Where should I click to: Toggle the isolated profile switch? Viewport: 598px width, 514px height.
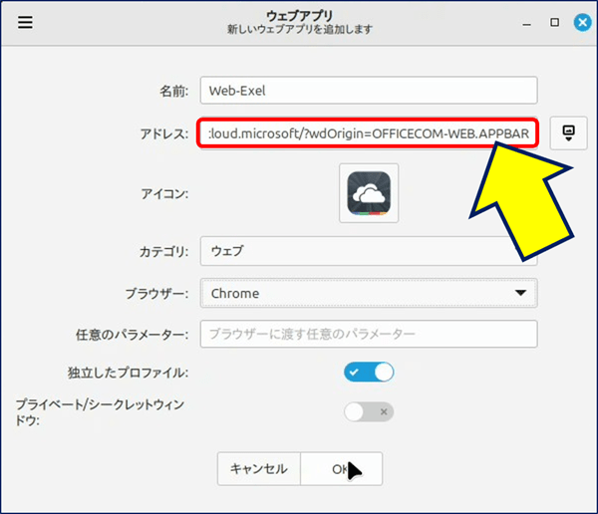click(369, 373)
